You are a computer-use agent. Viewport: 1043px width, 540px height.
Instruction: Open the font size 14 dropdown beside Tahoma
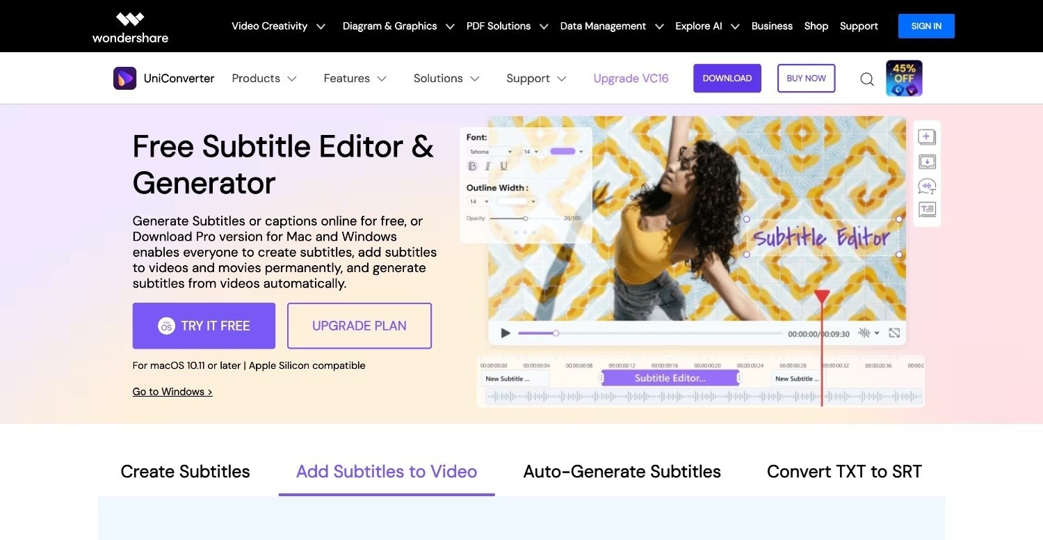pos(532,152)
